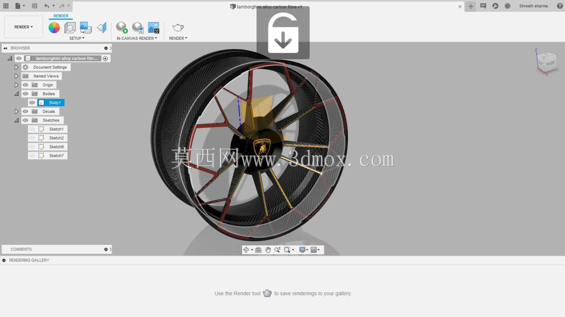
Task: Open the data panel grid icon
Action: click(6, 6)
